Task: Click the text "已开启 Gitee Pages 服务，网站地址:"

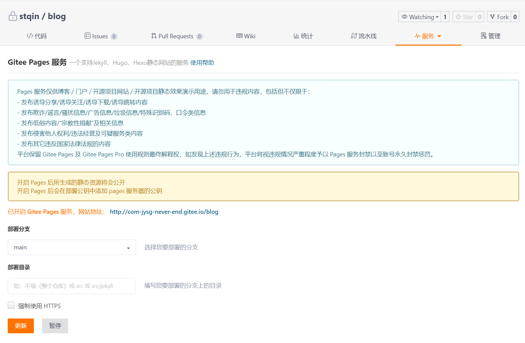Action: click(56, 212)
